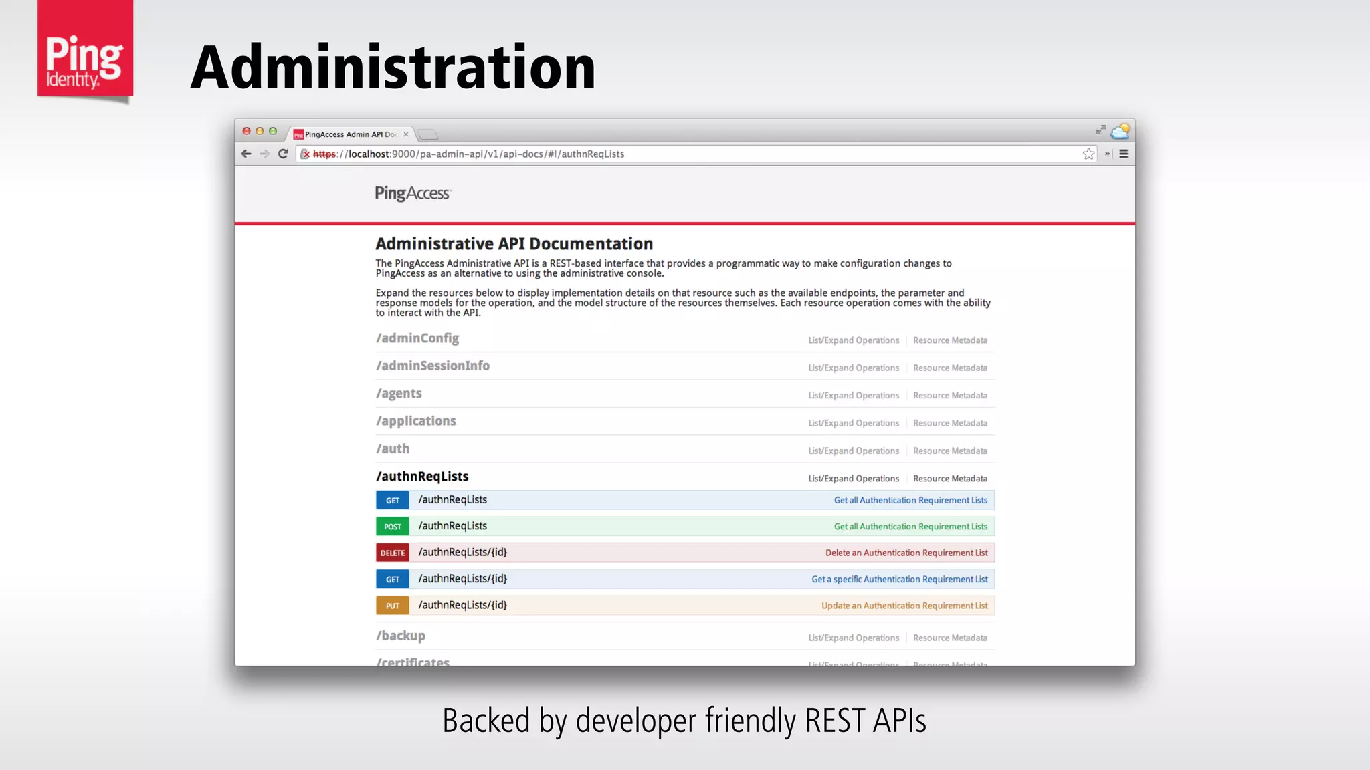The image size is (1370, 770).
Task: Enter fullscreen with the expand arrows icon
Action: coord(1100,130)
